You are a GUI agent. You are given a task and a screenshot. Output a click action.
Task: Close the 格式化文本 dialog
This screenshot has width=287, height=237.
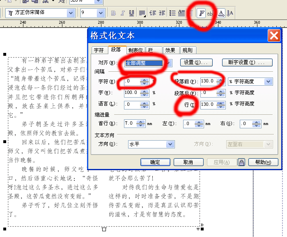[x=274, y=35]
